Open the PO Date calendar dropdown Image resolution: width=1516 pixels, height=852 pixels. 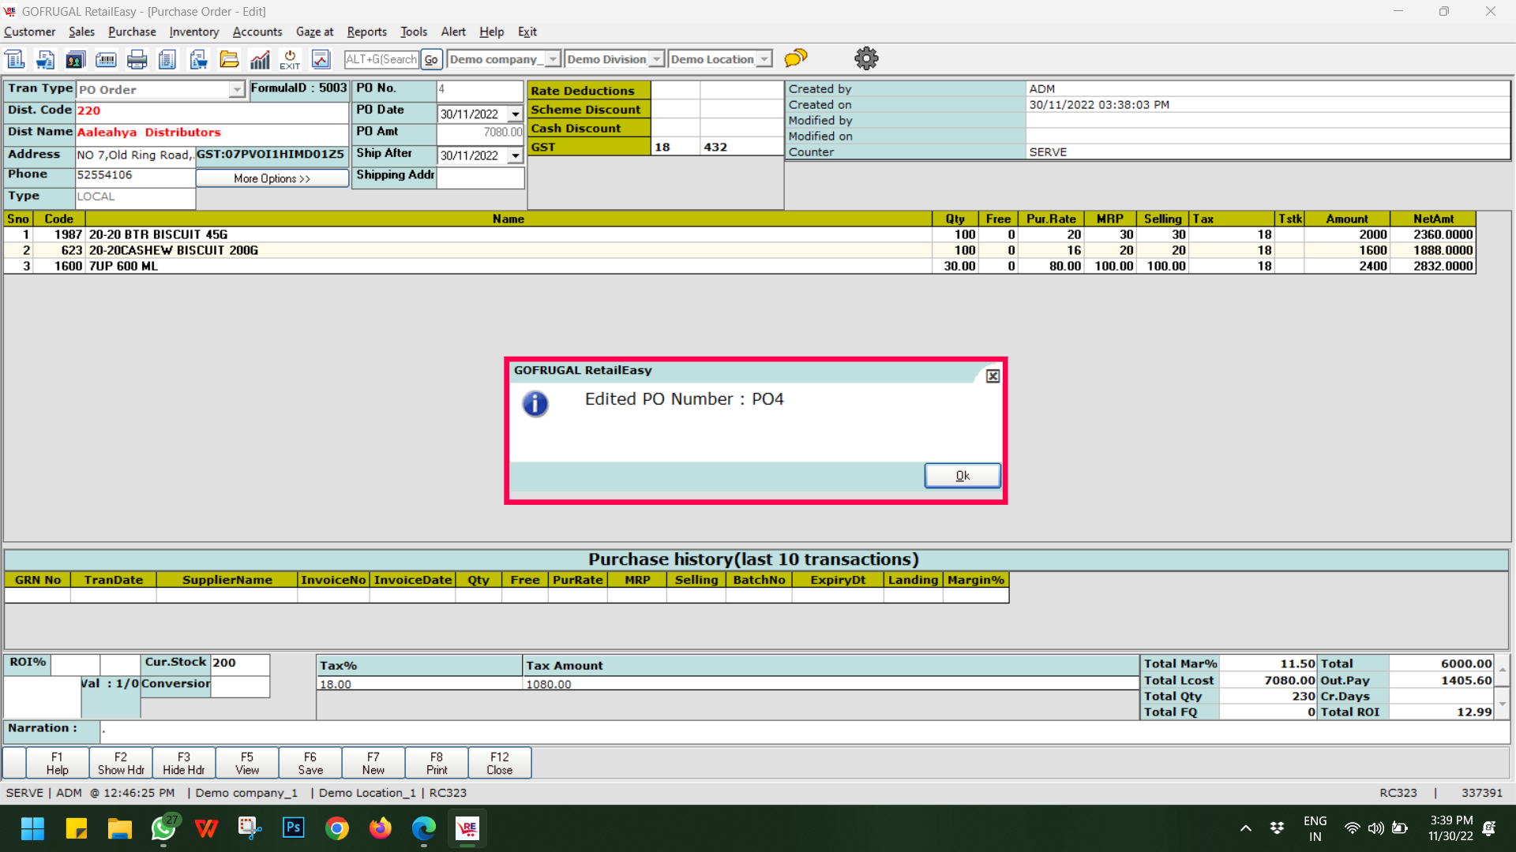click(x=516, y=114)
